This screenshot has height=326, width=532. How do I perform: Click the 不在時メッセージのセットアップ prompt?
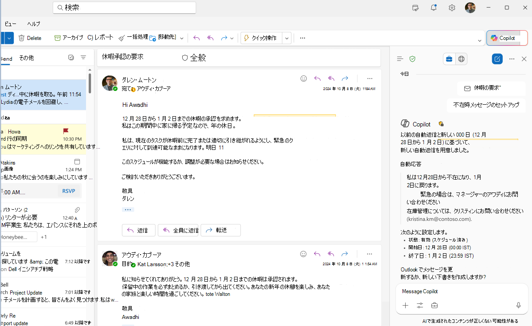pyautogui.click(x=486, y=106)
